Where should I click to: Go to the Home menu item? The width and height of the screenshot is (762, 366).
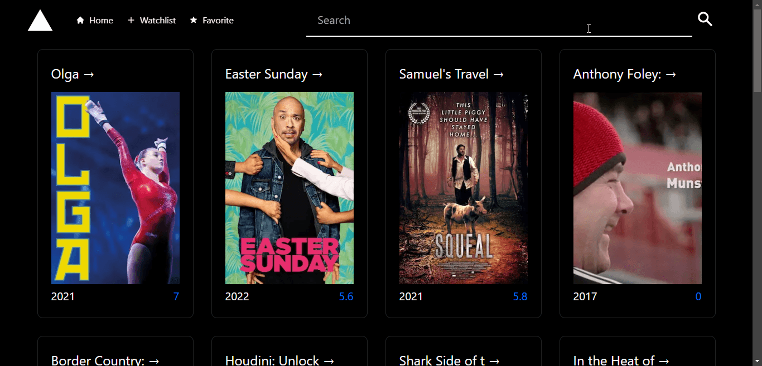coord(101,21)
